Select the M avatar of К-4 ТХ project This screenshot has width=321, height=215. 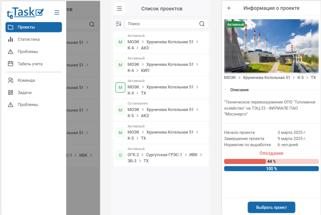120,87
